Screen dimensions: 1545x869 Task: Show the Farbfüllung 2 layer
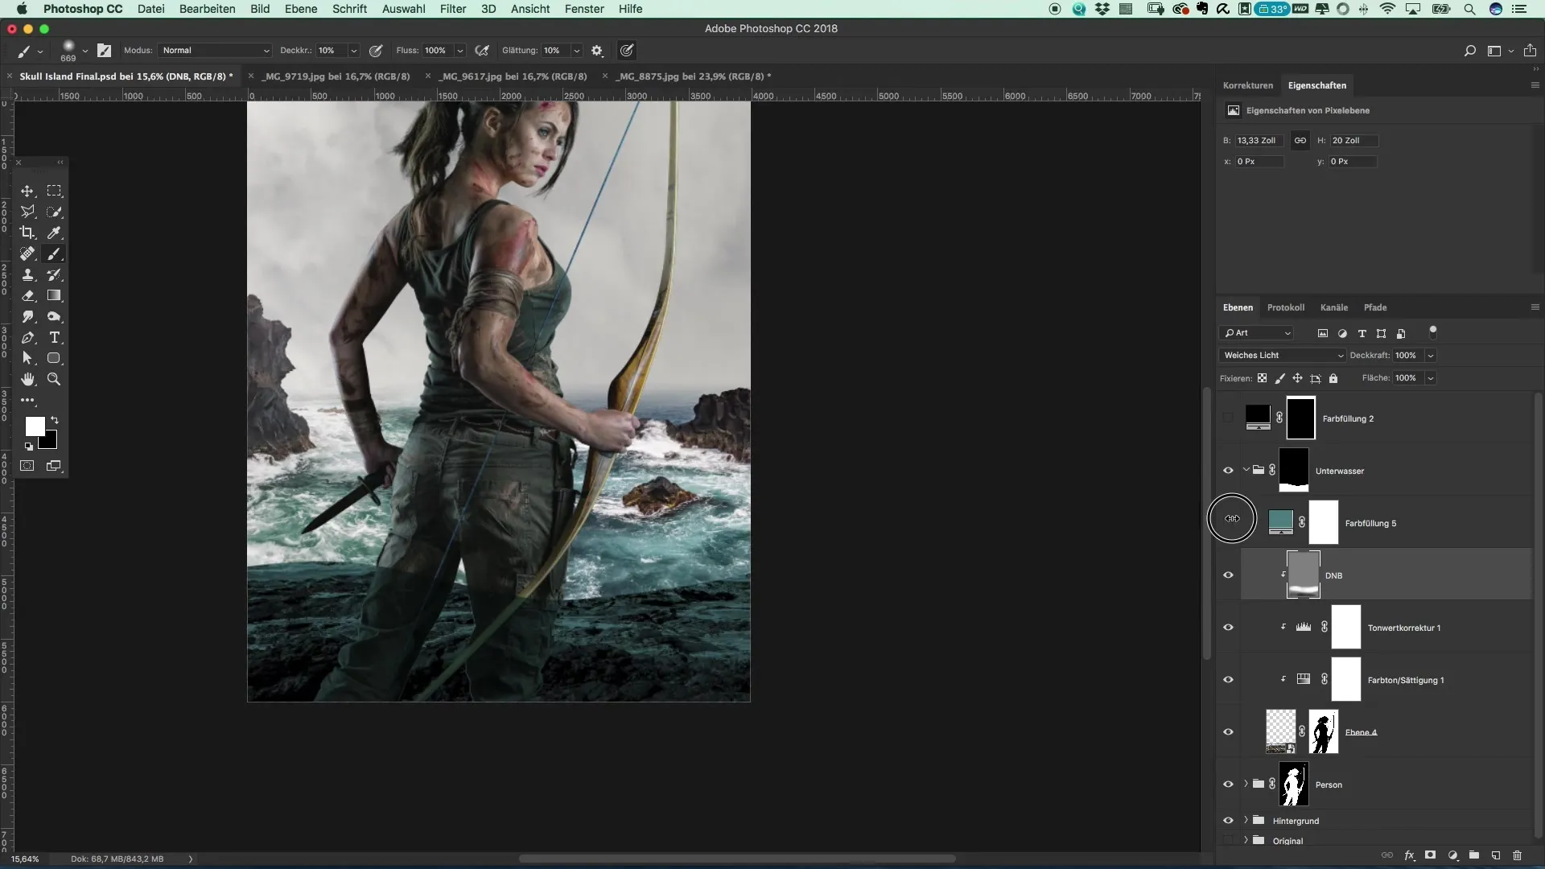pos(1228,418)
